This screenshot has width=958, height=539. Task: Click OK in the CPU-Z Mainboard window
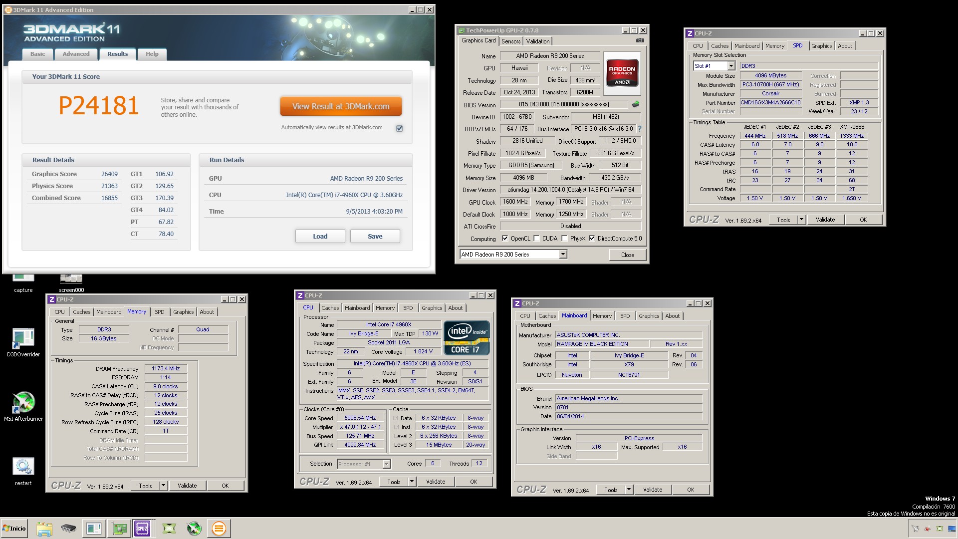pos(691,490)
